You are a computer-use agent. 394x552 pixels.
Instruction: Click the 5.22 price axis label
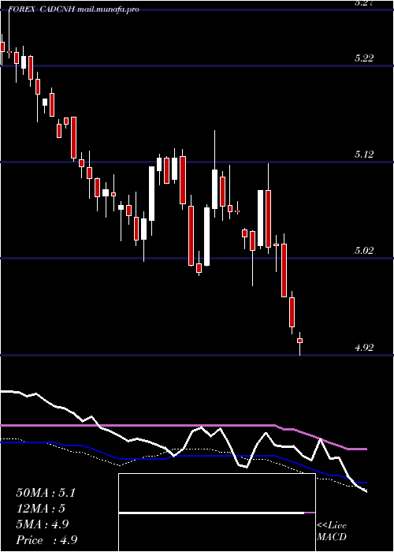(364, 58)
